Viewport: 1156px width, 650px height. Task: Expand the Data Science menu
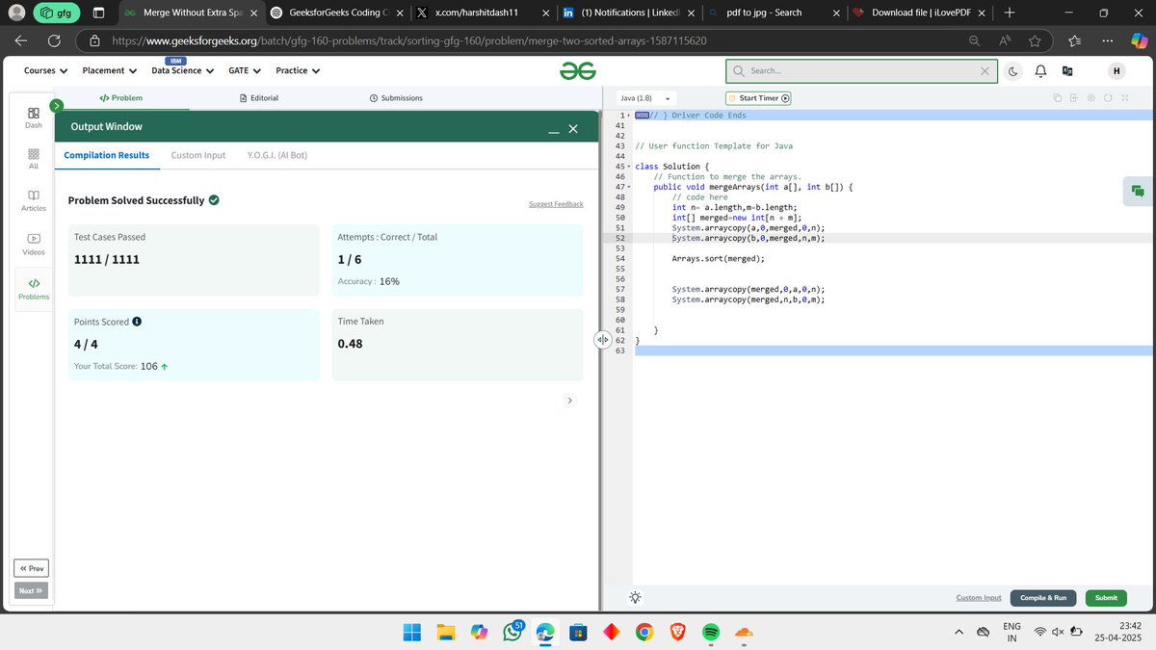pyautogui.click(x=182, y=70)
